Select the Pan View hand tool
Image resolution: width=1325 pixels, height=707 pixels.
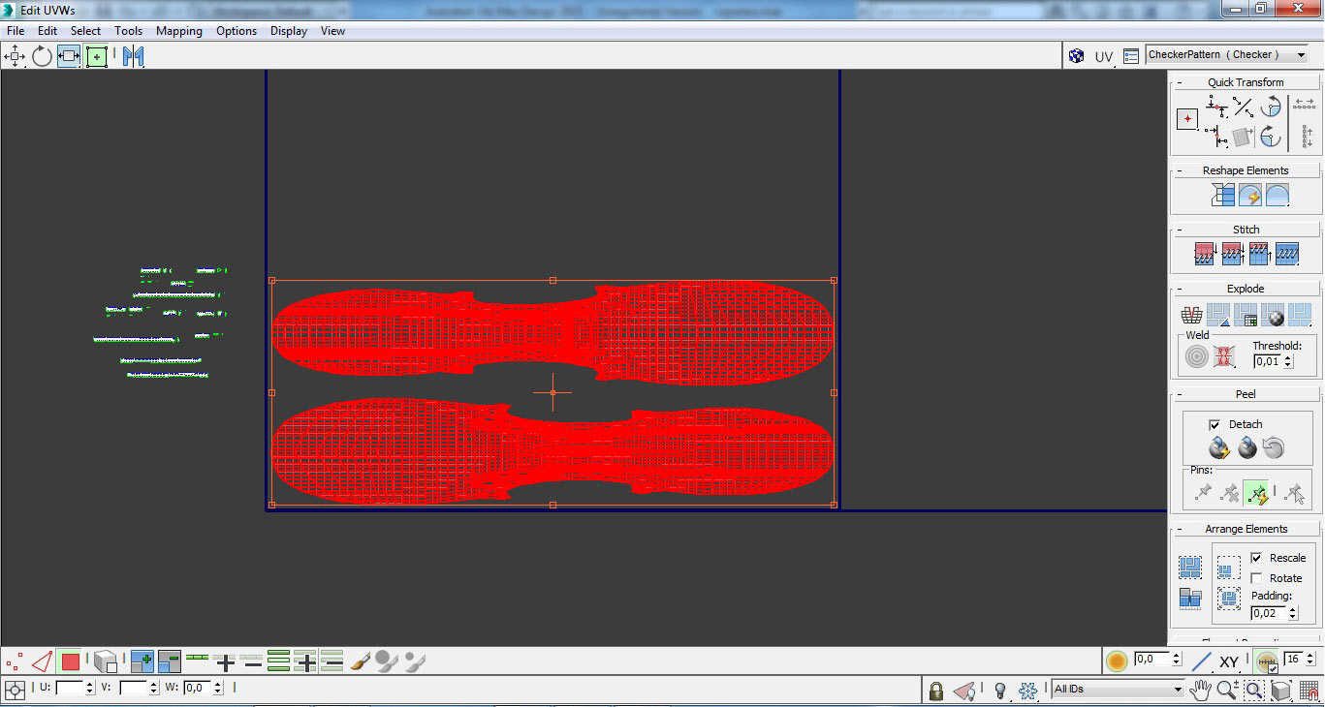coord(1201,691)
